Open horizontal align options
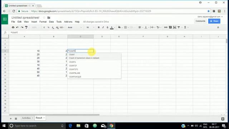The width and height of the screenshot is (229, 129). pos(140,27)
